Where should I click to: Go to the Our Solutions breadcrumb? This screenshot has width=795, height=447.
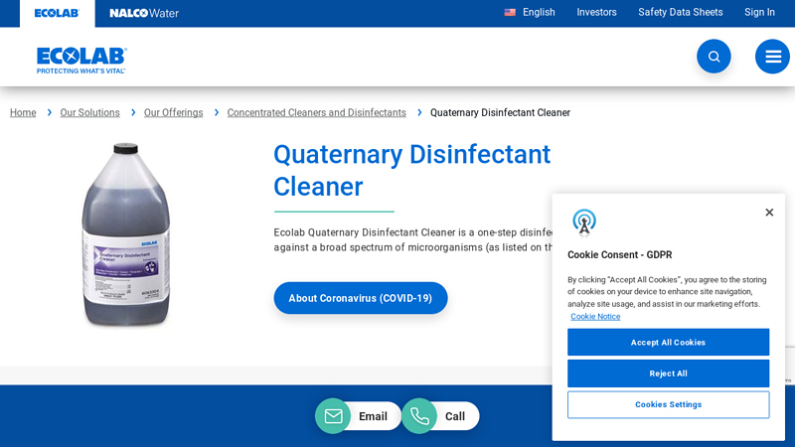pyautogui.click(x=89, y=112)
